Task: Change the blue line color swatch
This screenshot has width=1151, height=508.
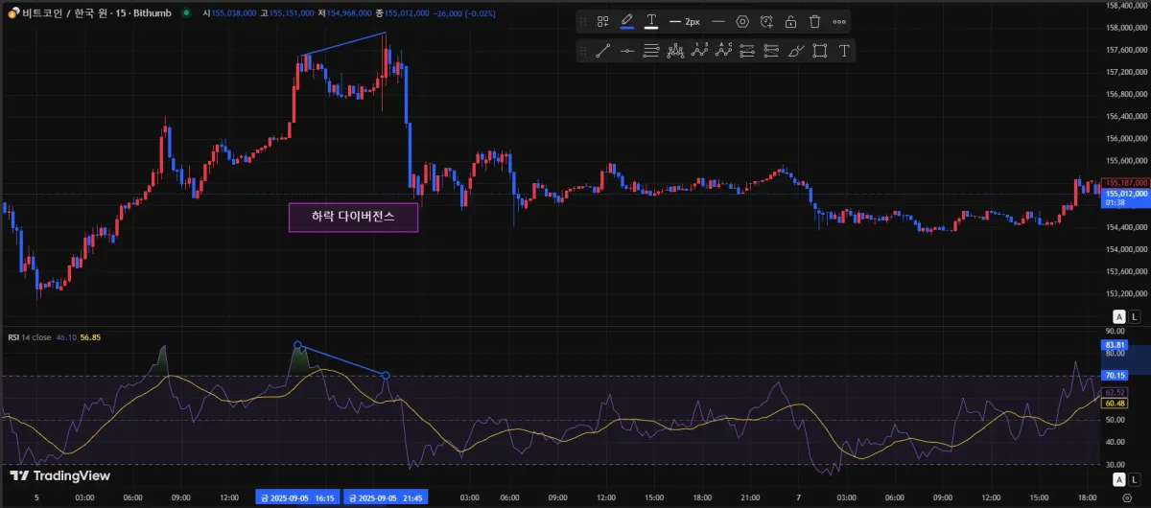Action: coord(627,21)
